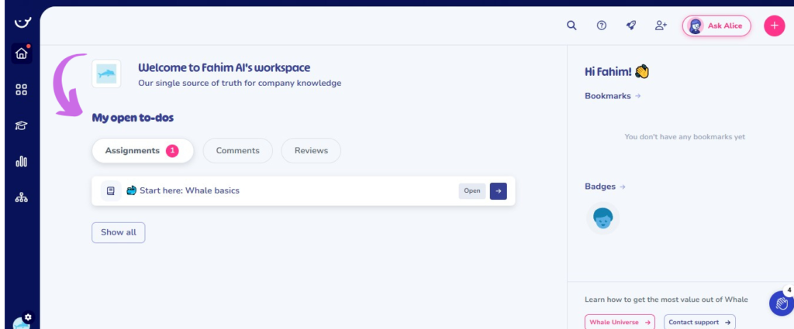Image resolution: width=794 pixels, height=329 pixels.
Task: Click the 'My open to-dos' heading
Action: (133, 118)
